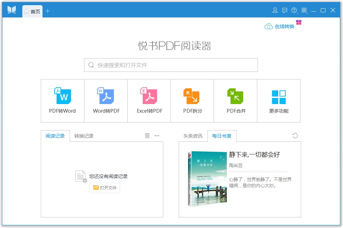Expand the ... more options menu

(157, 136)
